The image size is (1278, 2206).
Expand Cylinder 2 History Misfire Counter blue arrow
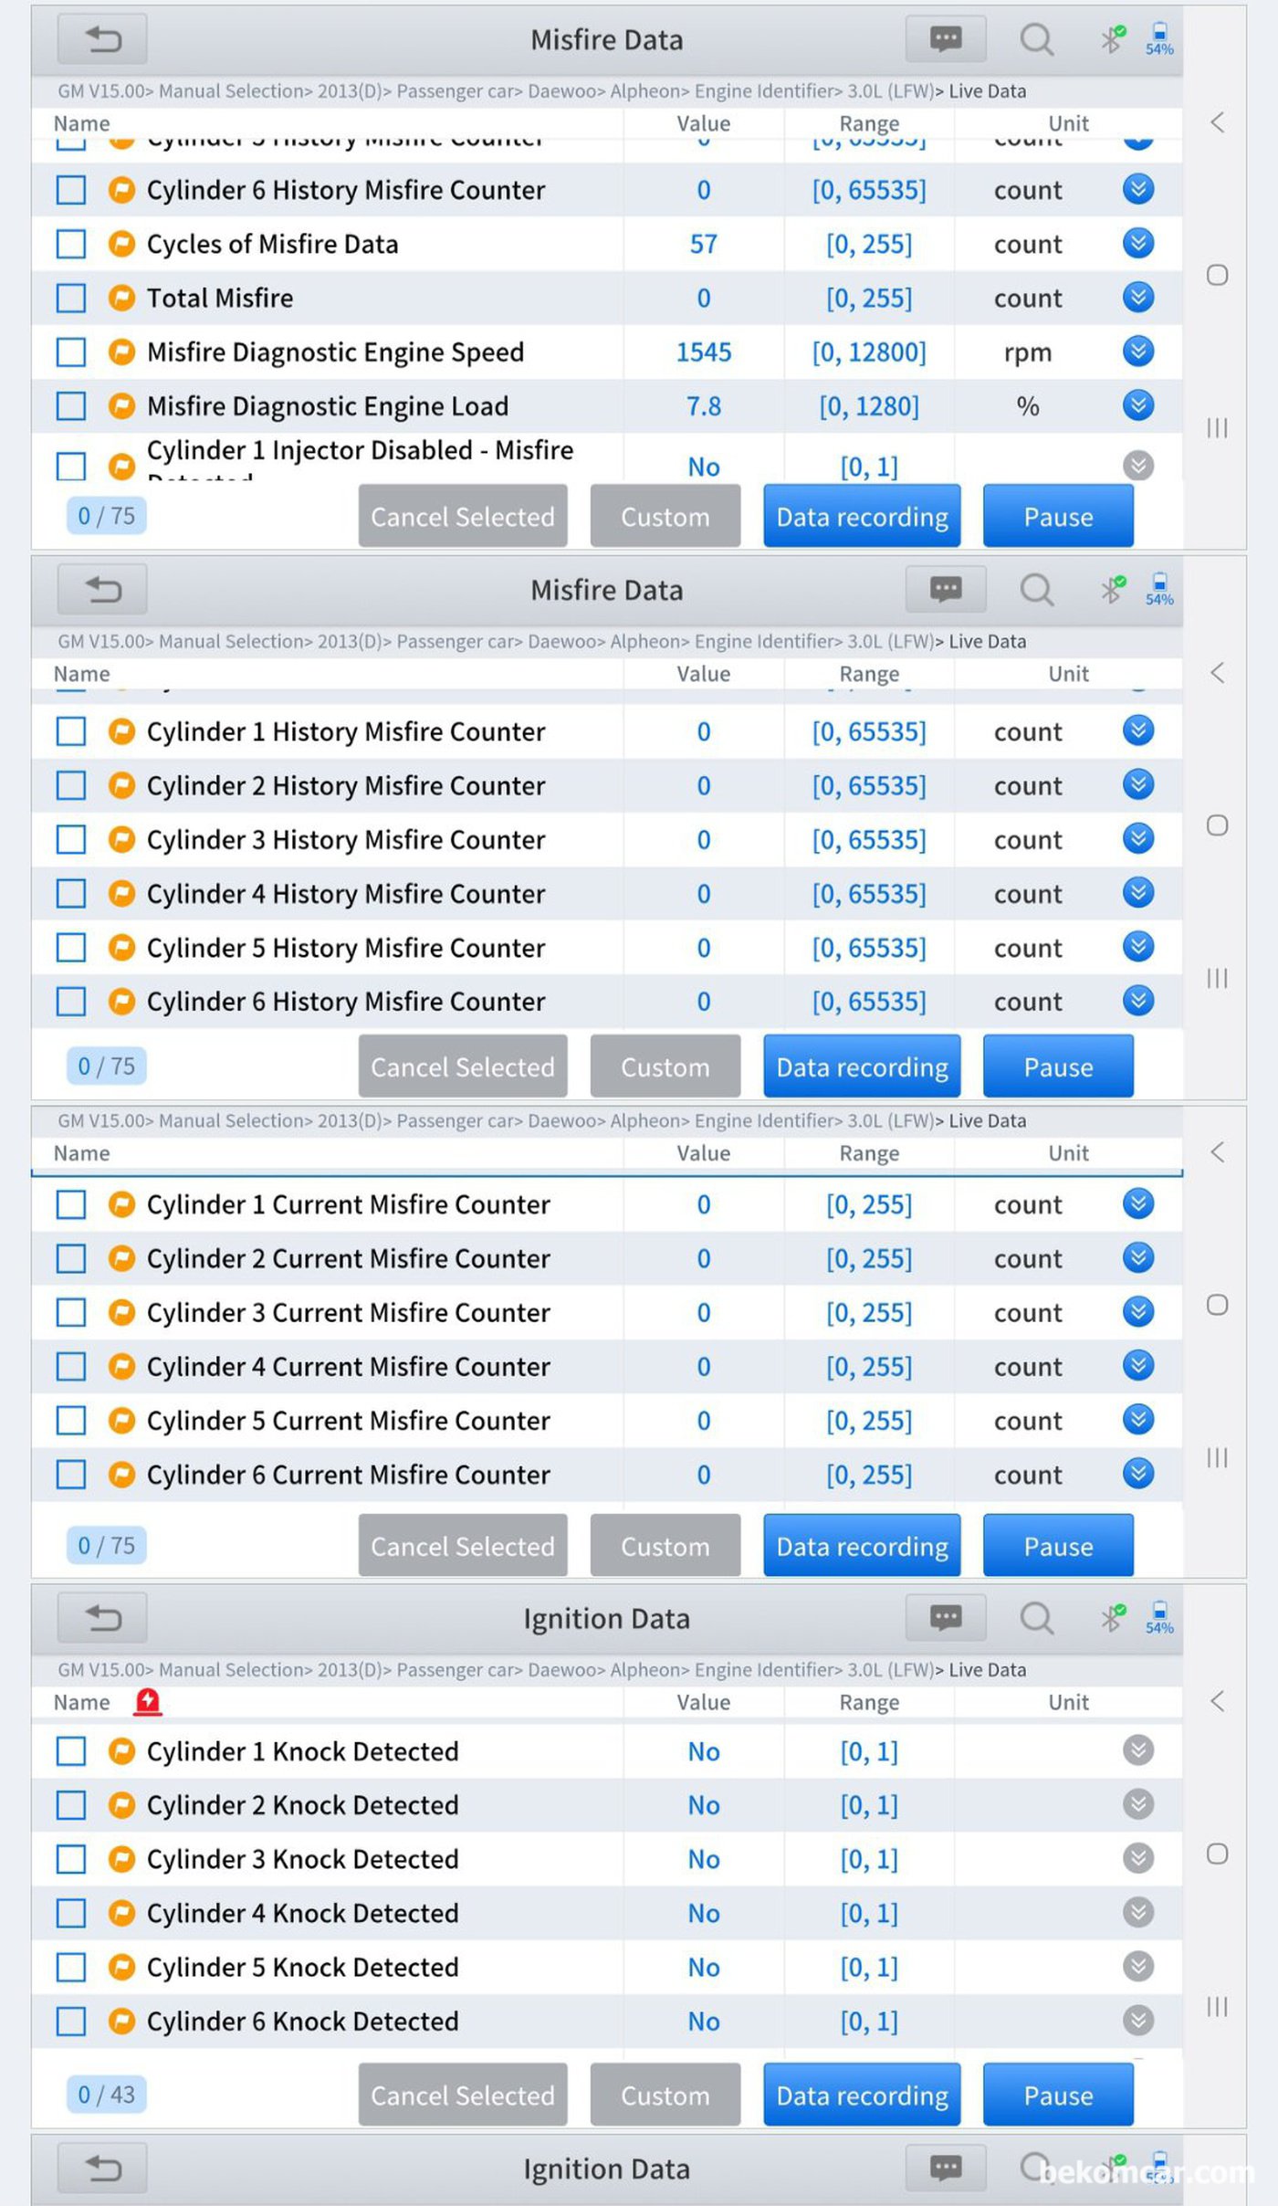tap(1137, 785)
